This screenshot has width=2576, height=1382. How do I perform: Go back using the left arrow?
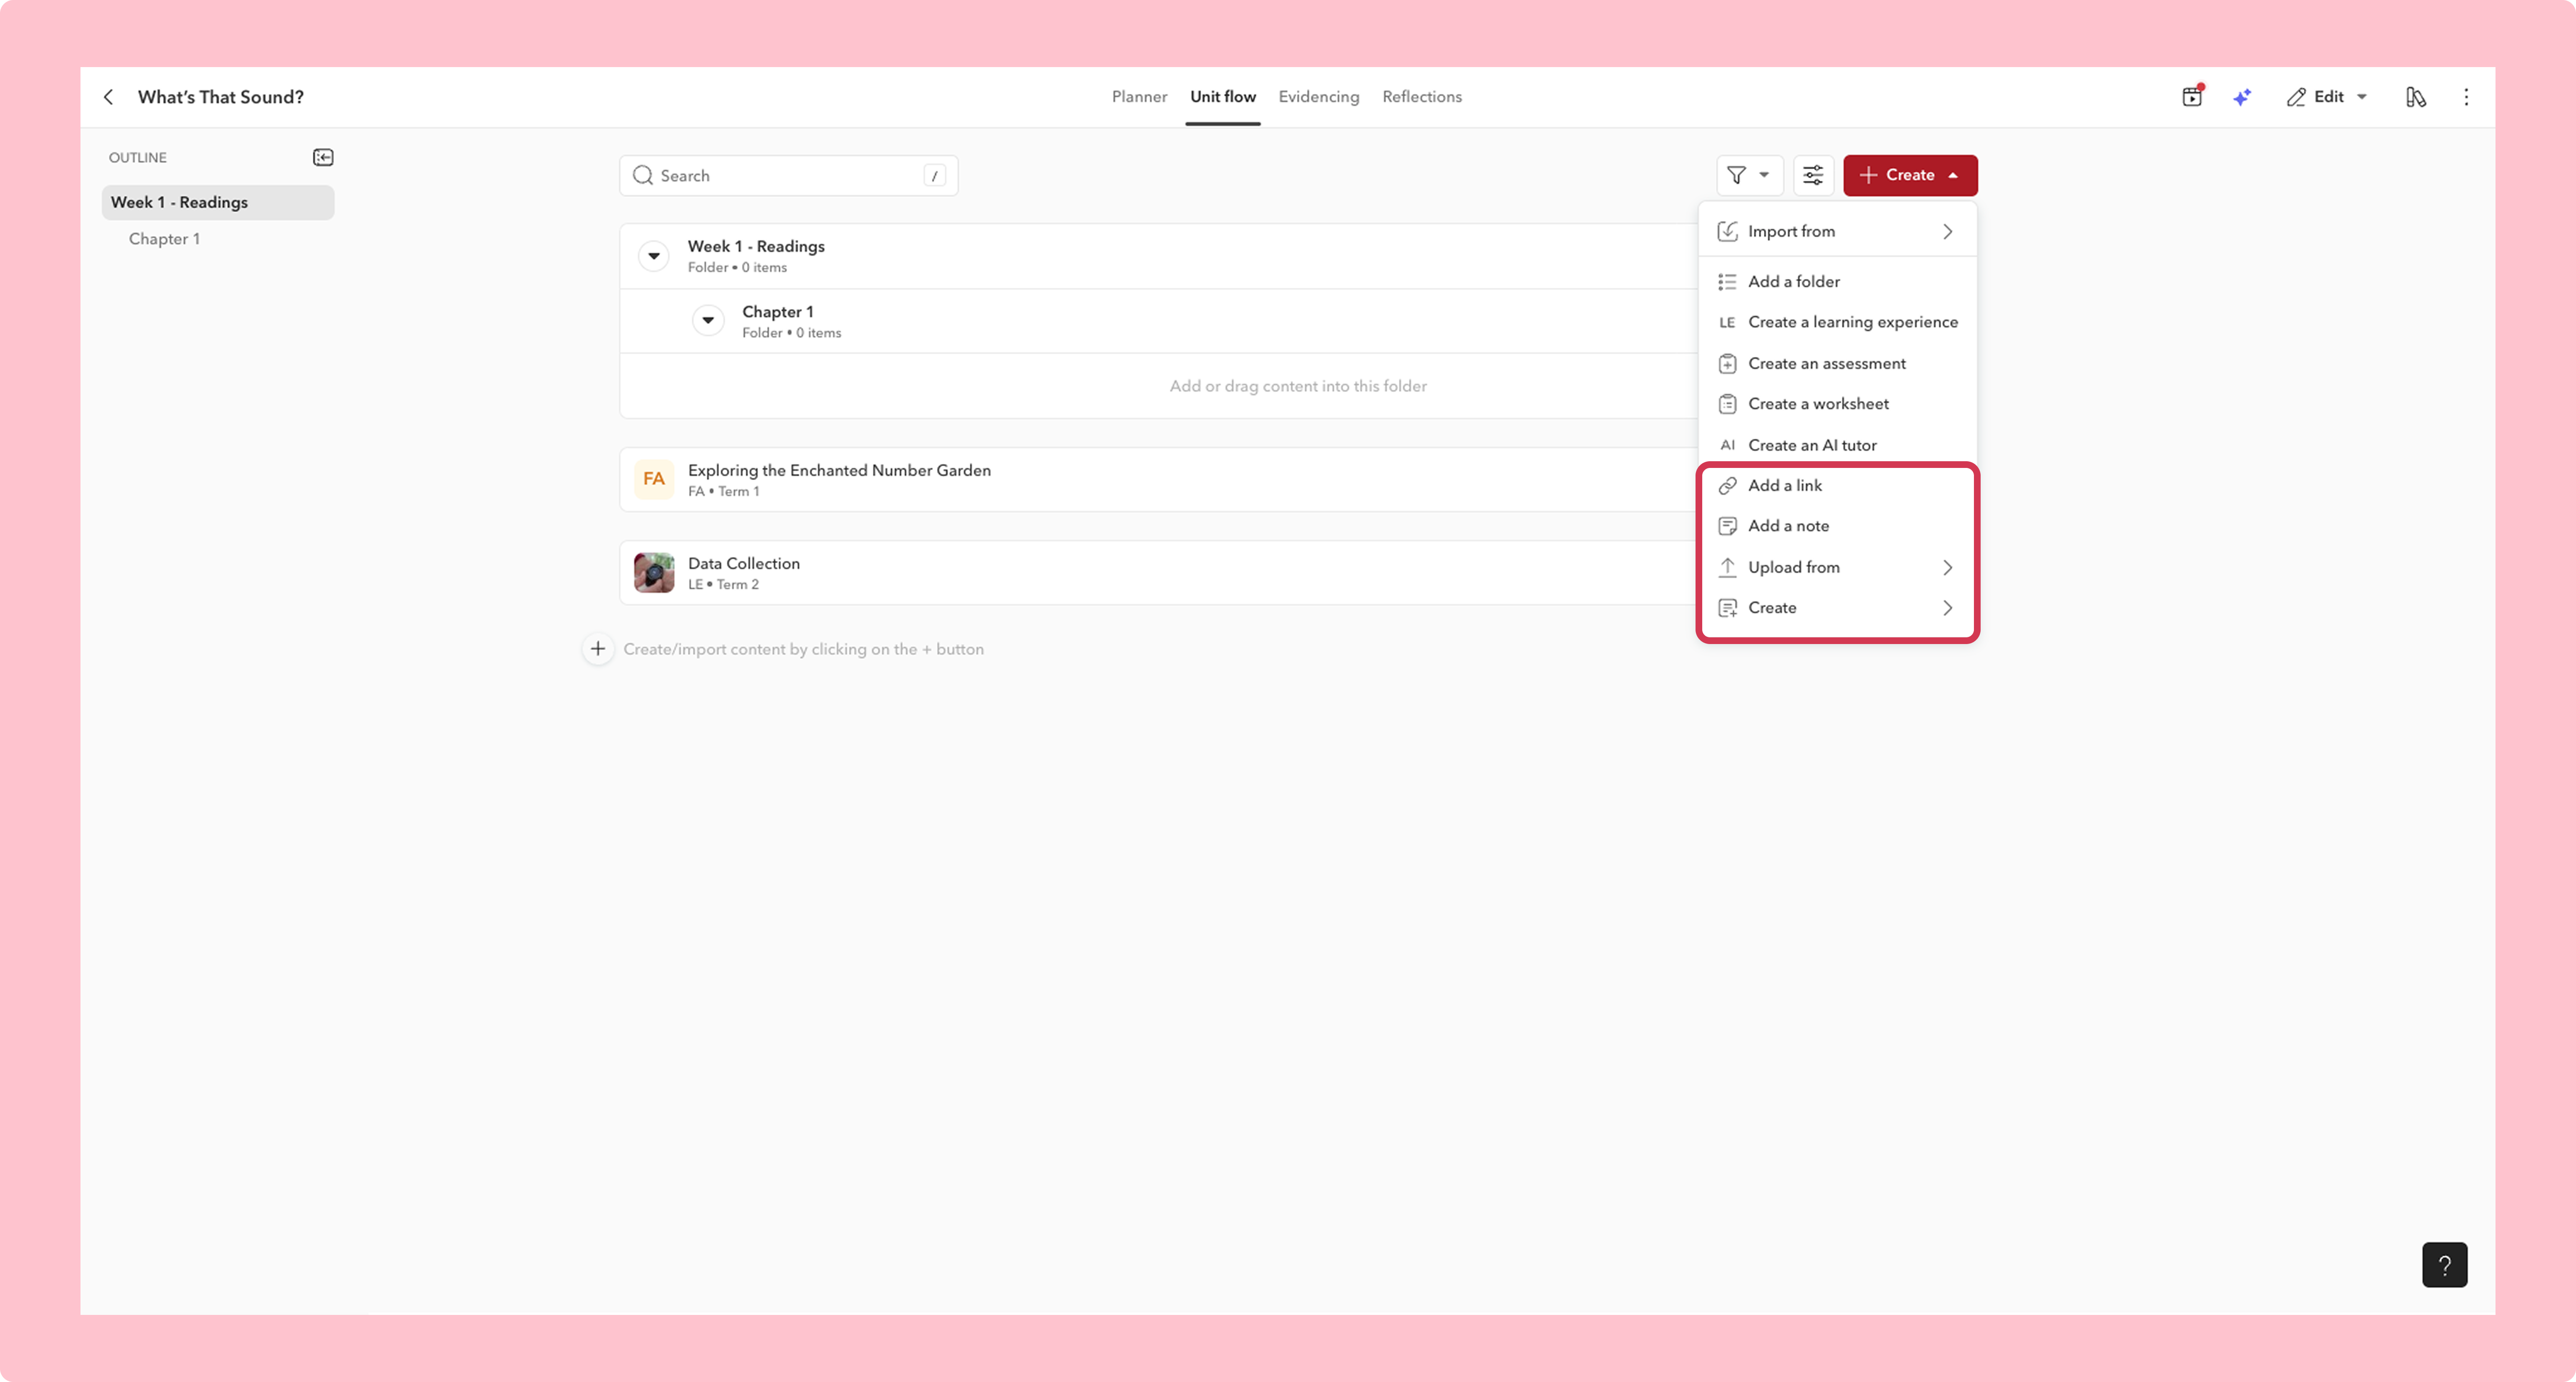[108, 97]
